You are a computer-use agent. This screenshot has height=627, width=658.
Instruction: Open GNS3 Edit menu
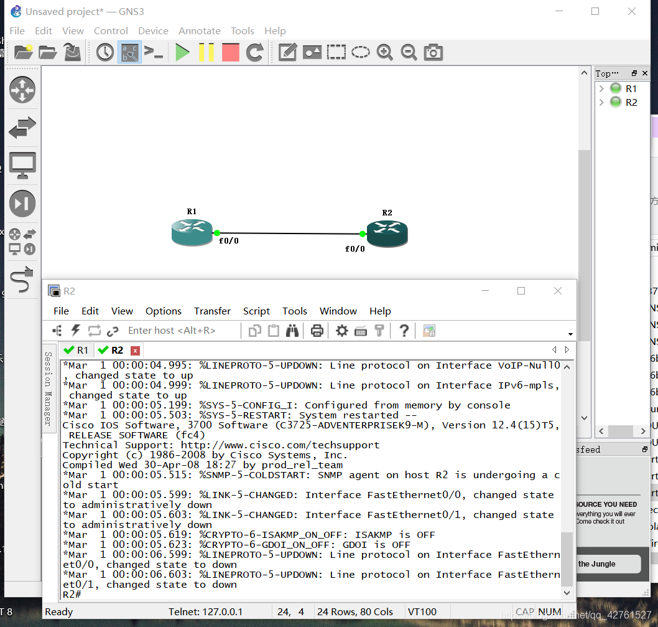(43, 31)
